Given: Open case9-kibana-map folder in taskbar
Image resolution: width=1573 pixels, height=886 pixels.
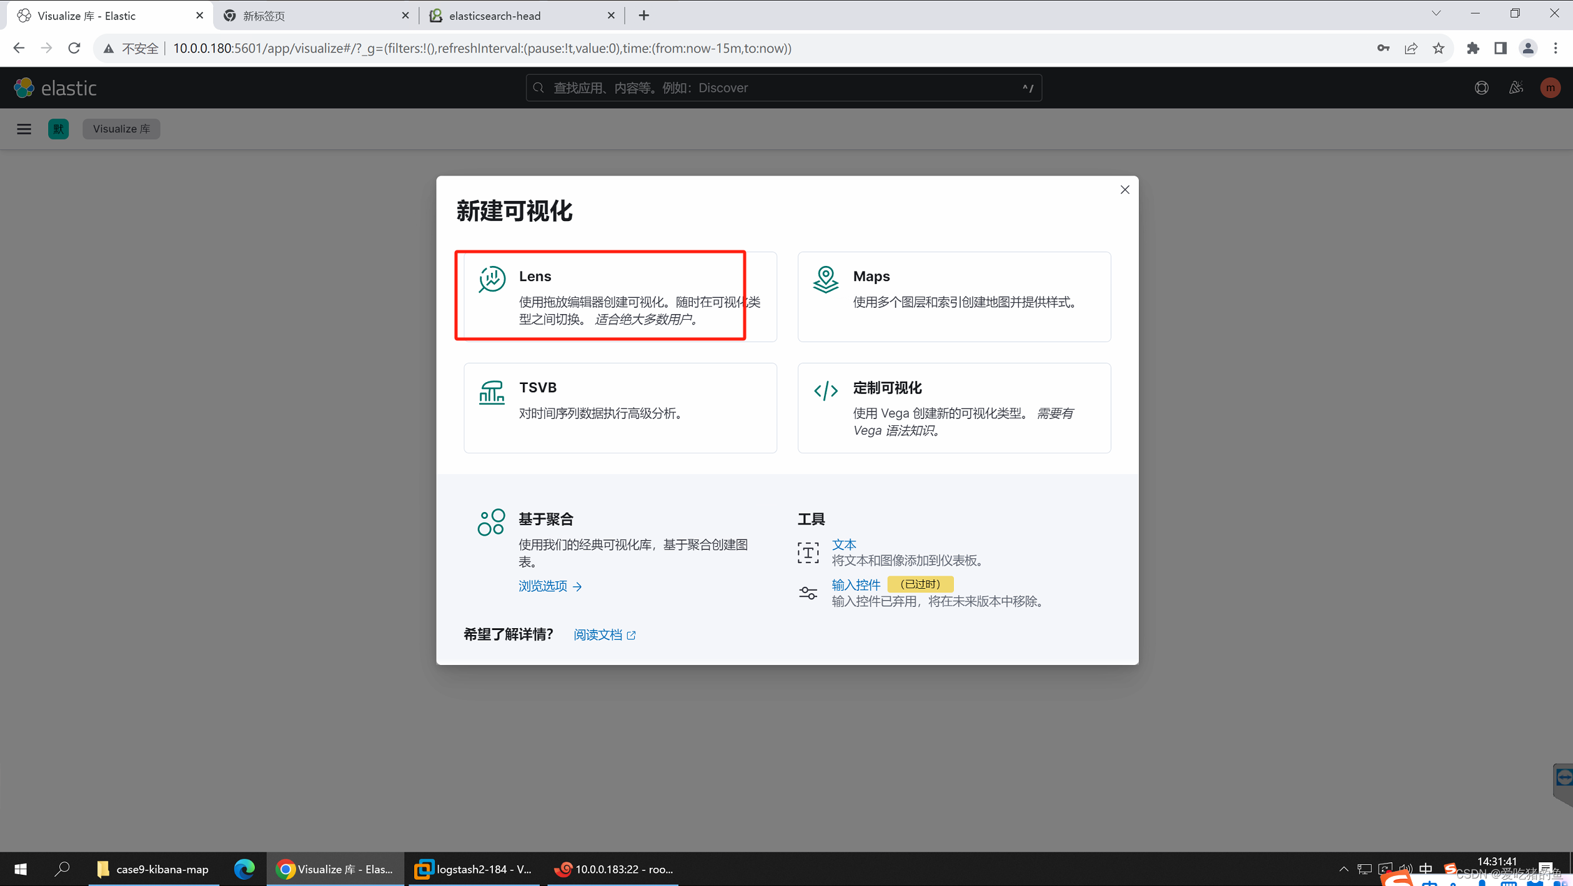Looking at the screenshot, I should (x=154, y=869).
